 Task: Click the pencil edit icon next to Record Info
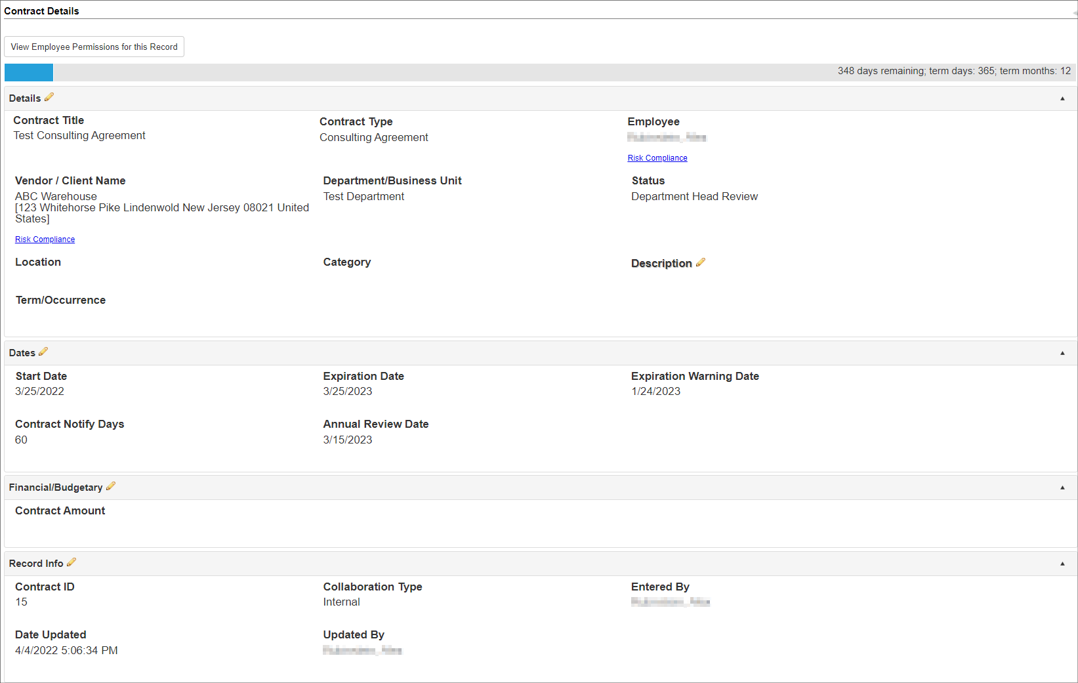72,562
